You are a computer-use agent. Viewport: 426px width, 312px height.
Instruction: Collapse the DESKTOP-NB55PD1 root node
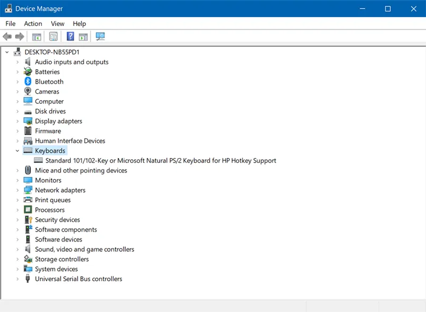[x=7, y=52]
